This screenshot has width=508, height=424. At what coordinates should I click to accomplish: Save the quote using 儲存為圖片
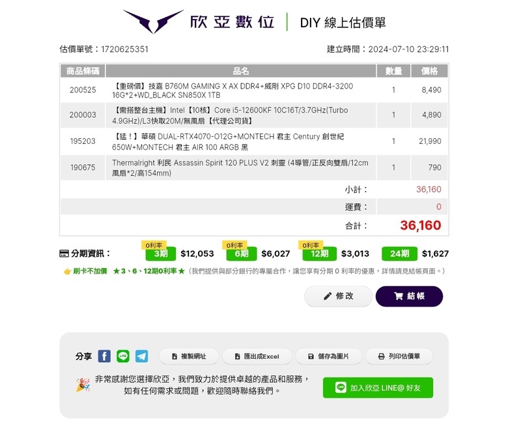(x=328, y=356)
